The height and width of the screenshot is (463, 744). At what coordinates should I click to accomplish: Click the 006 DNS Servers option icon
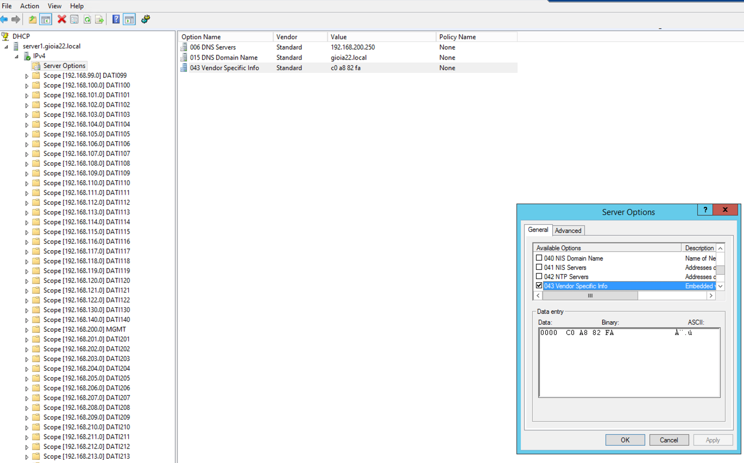point(184,47)
